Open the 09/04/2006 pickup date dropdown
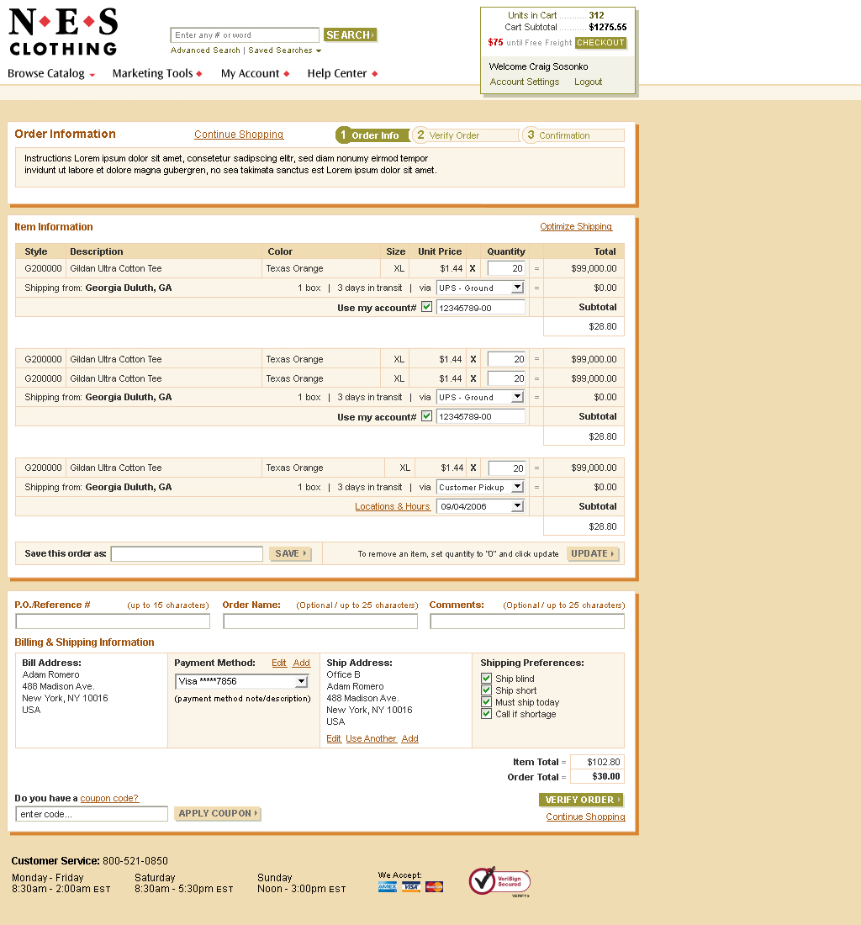Image resolution: width=861 pixels, height=925 pixels. pyautogui.click(x=480, y=506)
